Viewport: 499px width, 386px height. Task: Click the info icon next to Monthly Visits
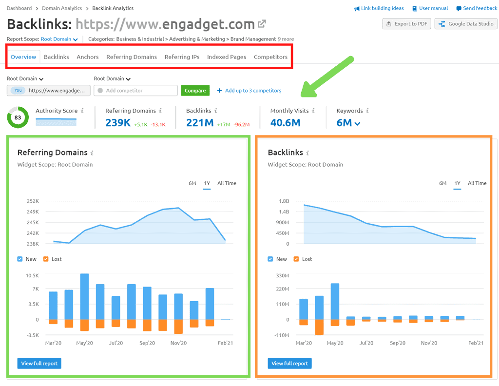pos(313,111)
